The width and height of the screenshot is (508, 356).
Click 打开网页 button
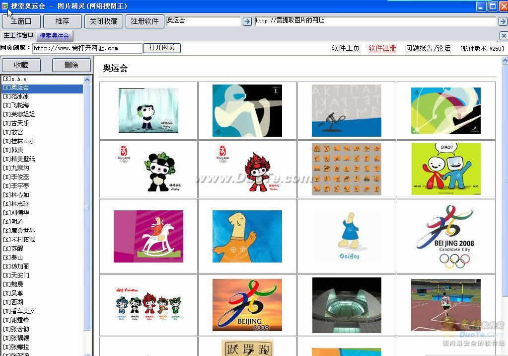pos(162,48)
